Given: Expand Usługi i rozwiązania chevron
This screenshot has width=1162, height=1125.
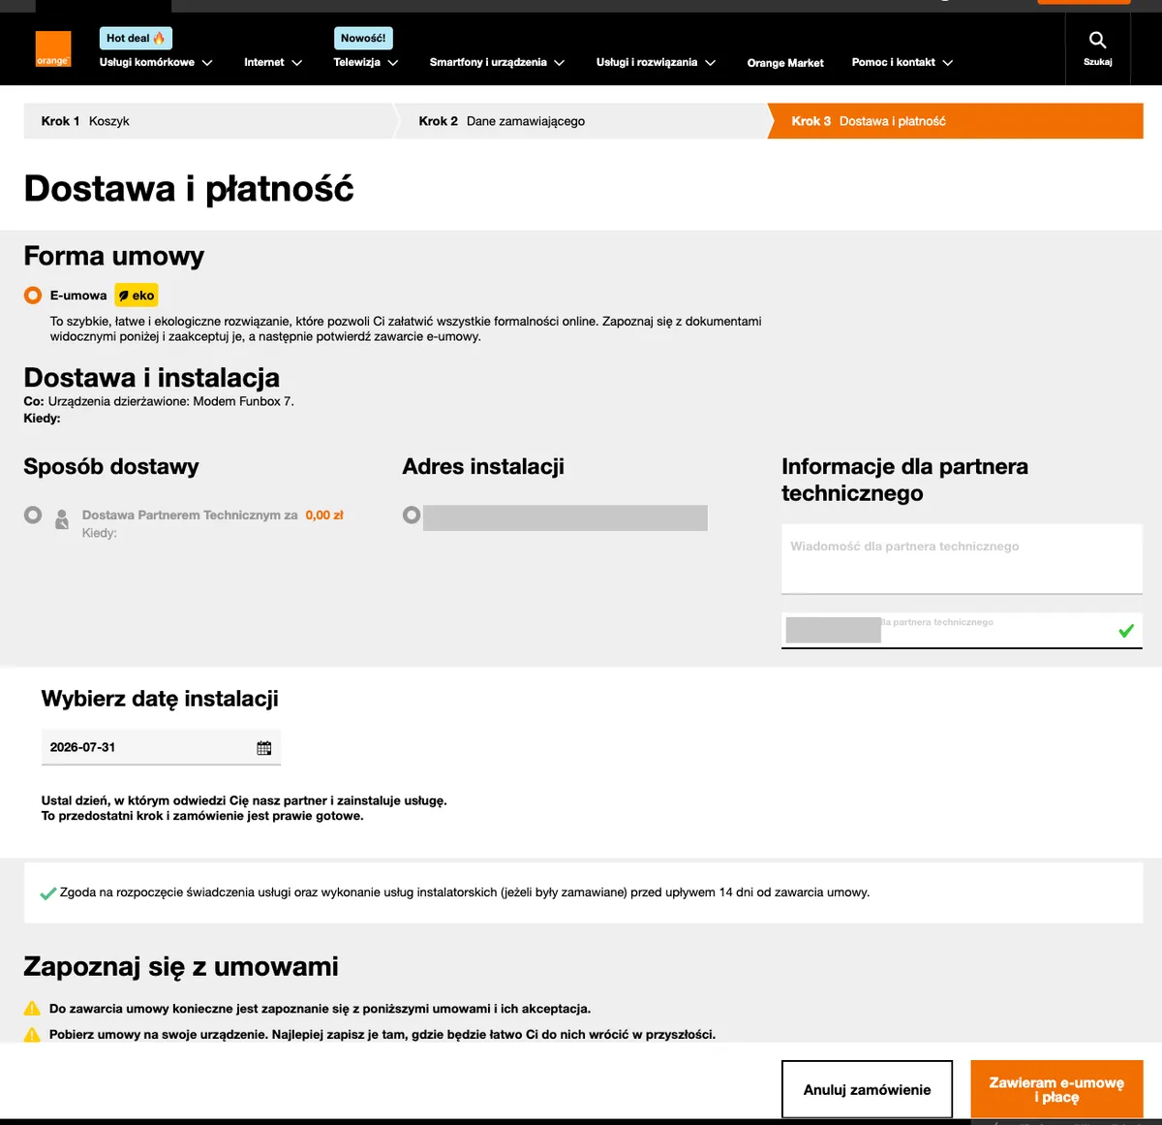Looking at the screenshot, I should click(710, 63).
